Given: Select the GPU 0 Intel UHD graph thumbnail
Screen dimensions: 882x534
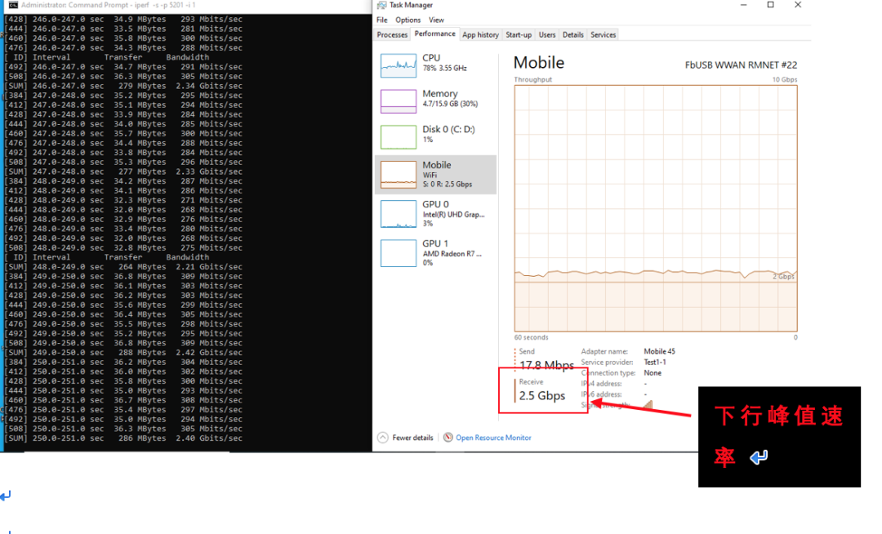Looking at the screenshot, I should click(x=399, y=214).
